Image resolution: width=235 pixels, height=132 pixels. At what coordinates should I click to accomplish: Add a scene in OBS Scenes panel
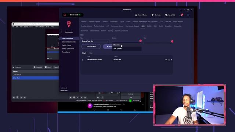coord(14,98)
